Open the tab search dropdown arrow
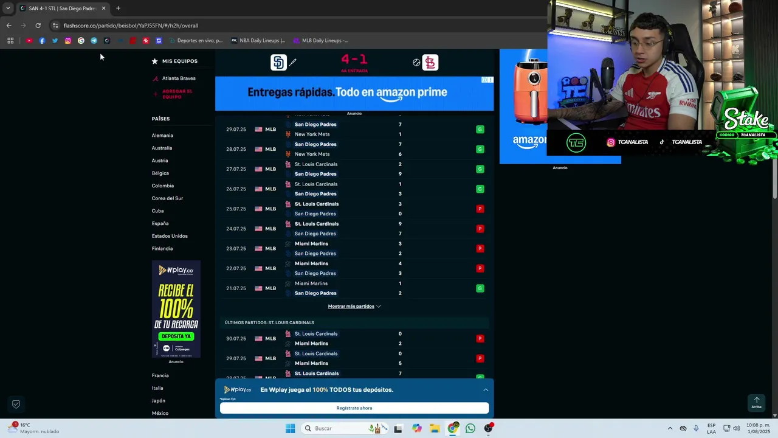 click(x=8, y=9)
